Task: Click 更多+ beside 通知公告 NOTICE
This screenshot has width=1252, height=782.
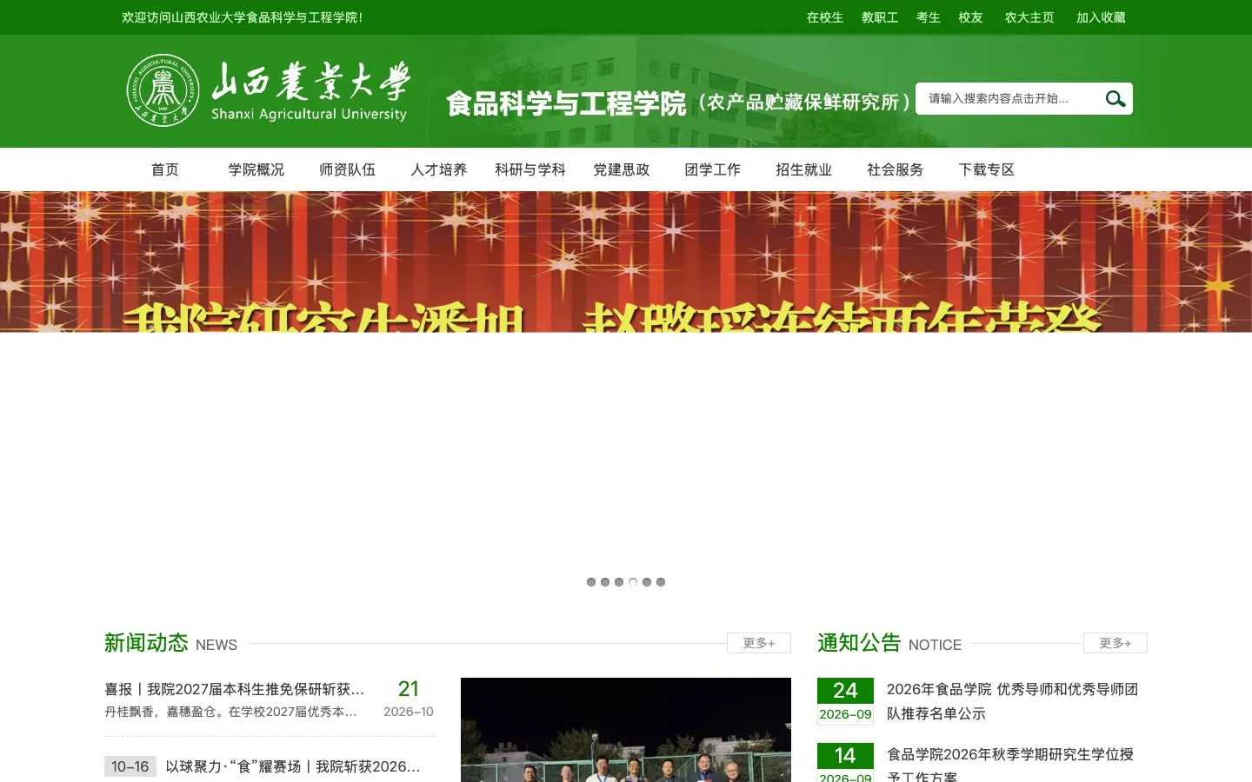Action: click(x=1115, y=643)
